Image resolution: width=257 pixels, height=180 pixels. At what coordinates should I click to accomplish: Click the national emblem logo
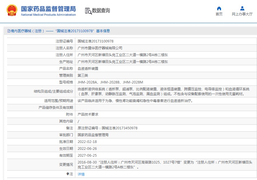[12, 10]
